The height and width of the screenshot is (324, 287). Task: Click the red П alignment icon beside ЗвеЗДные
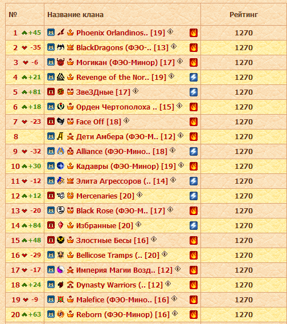click(x=51, y=91)
